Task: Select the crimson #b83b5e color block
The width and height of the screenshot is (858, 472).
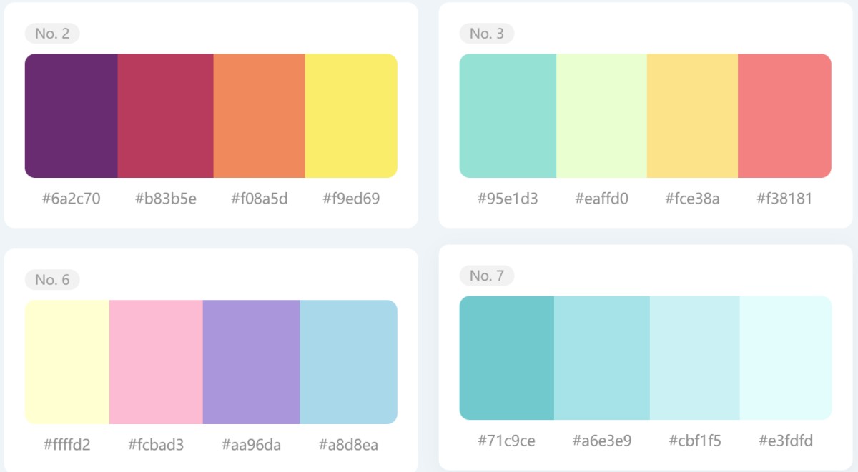Action: coord(165,116)
